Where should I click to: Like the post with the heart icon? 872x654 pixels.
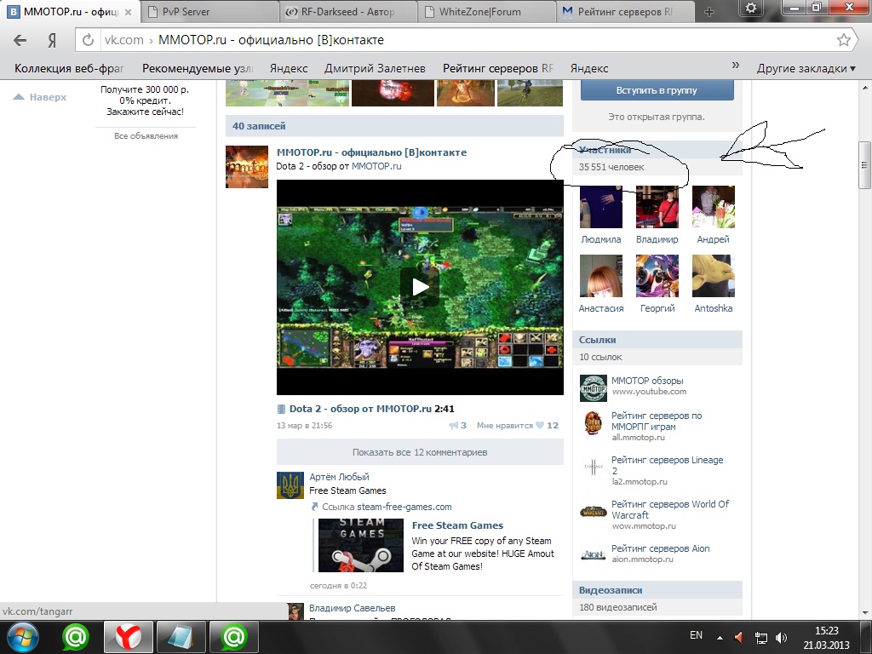coord(539,426)
